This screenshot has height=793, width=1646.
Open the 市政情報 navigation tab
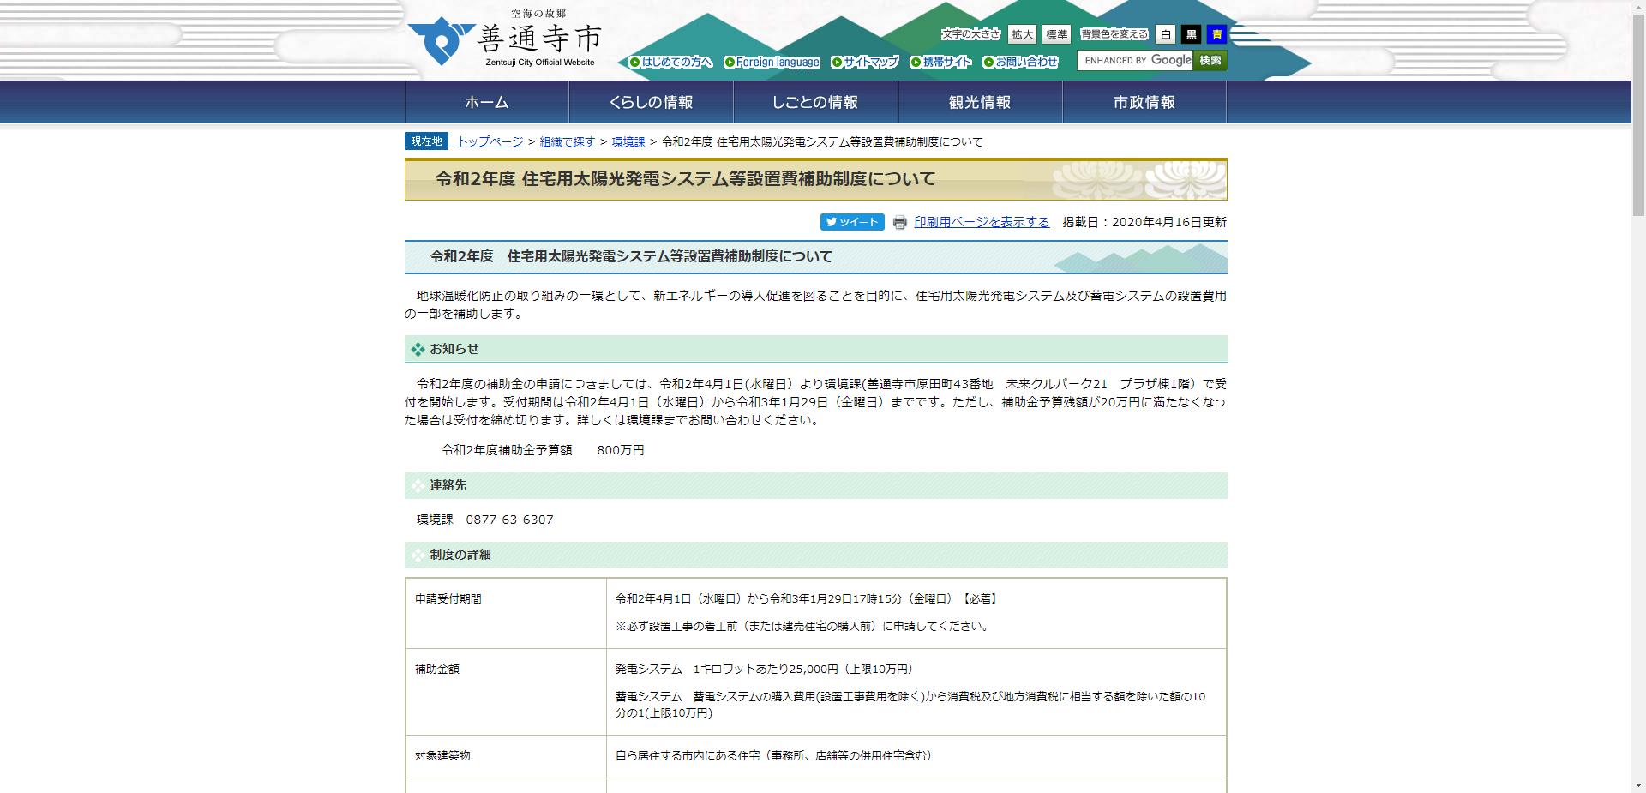point(1143,102)
